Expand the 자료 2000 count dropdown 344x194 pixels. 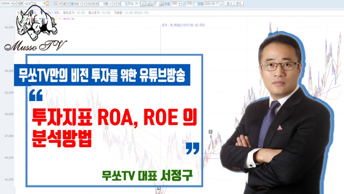tap(179, 3)
